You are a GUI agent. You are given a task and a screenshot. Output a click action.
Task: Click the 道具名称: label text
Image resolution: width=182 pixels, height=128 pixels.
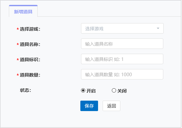click(30, 44)
